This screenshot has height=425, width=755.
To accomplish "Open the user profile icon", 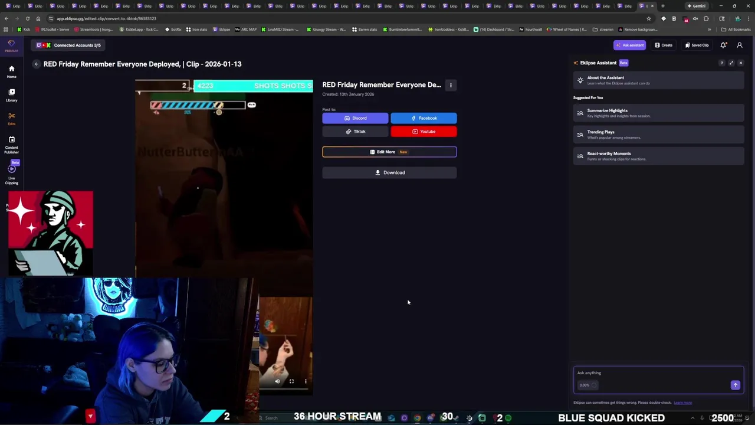I will pos(740,45).
